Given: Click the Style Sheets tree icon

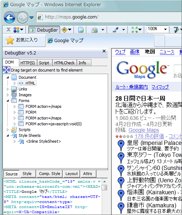Looking at the screenshot, I should (14, 135).
